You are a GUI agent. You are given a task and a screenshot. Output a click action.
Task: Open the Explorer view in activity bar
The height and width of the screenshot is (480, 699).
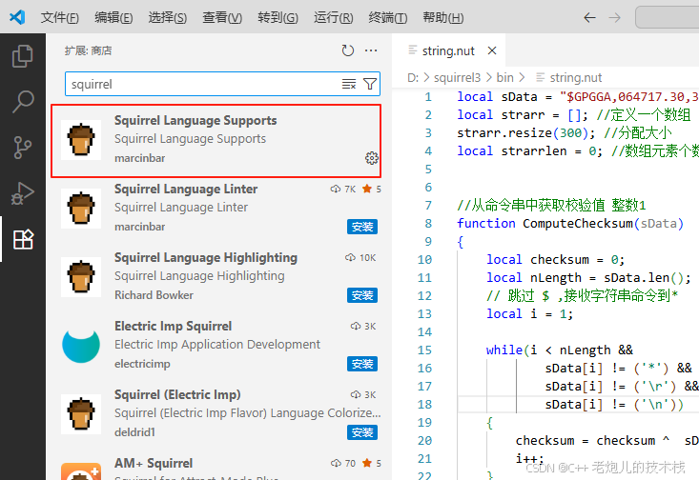[x=22, y=56]
